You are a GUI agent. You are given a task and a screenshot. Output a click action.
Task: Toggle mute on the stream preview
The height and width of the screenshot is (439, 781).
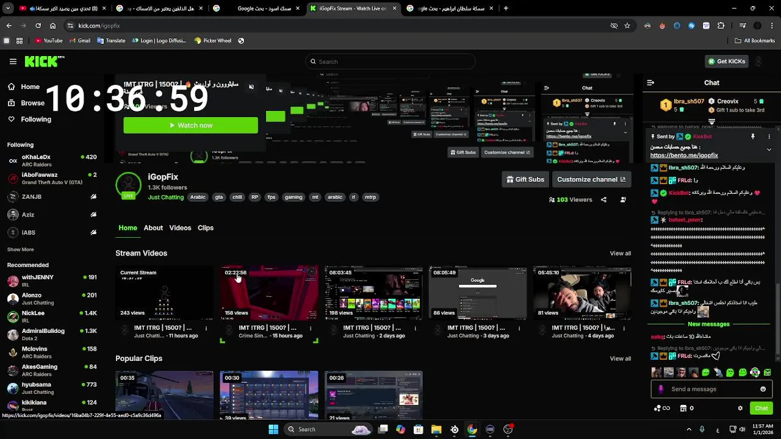[251, 87]
